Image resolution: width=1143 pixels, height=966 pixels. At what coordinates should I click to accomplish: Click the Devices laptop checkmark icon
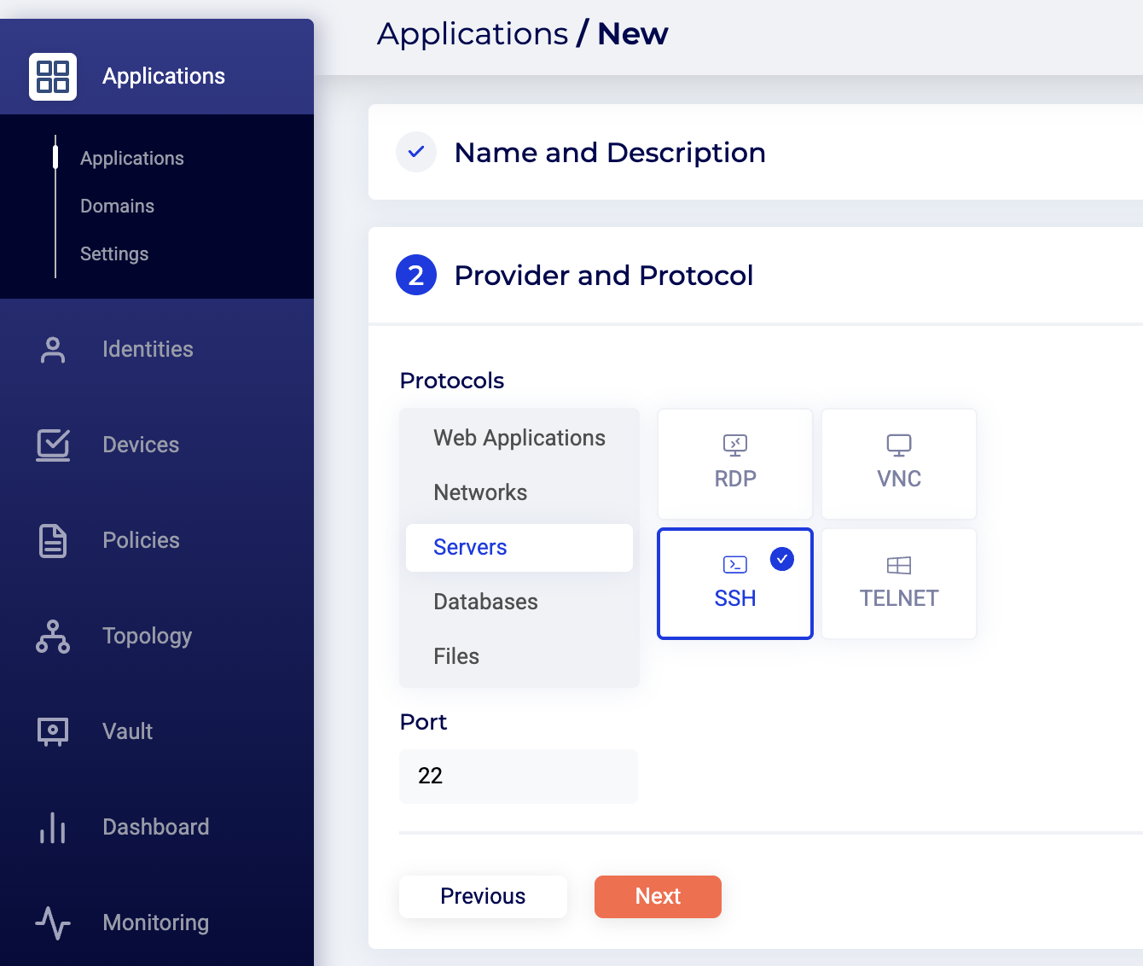coord(53,445)
